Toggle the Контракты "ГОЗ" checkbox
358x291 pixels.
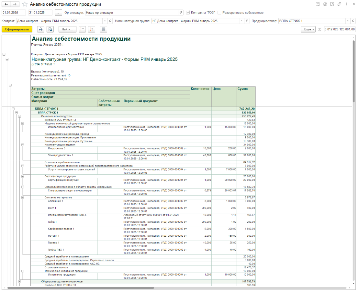(188, 13)
